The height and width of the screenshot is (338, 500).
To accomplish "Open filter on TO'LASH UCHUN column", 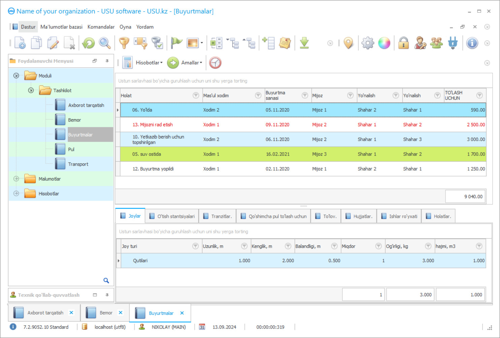I will coord(479,95).
